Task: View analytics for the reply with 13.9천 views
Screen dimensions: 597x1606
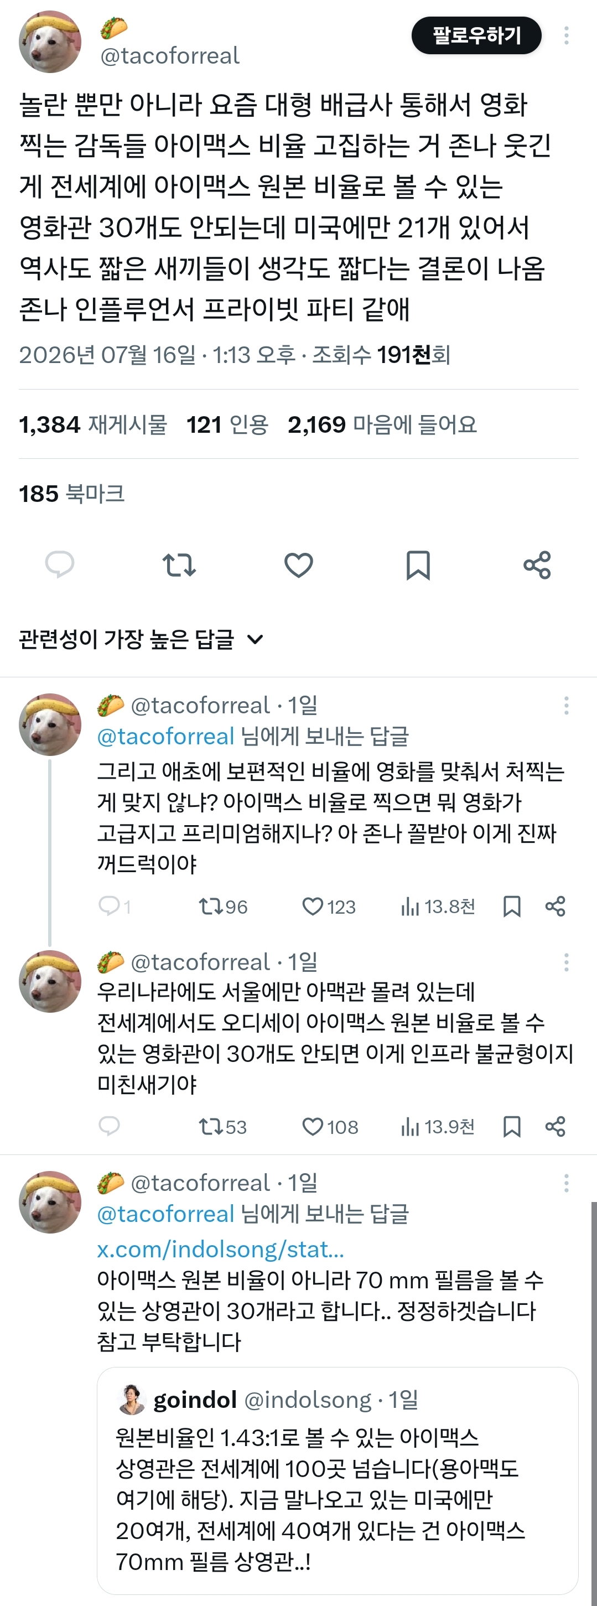Action: (x=438, y=1127)
